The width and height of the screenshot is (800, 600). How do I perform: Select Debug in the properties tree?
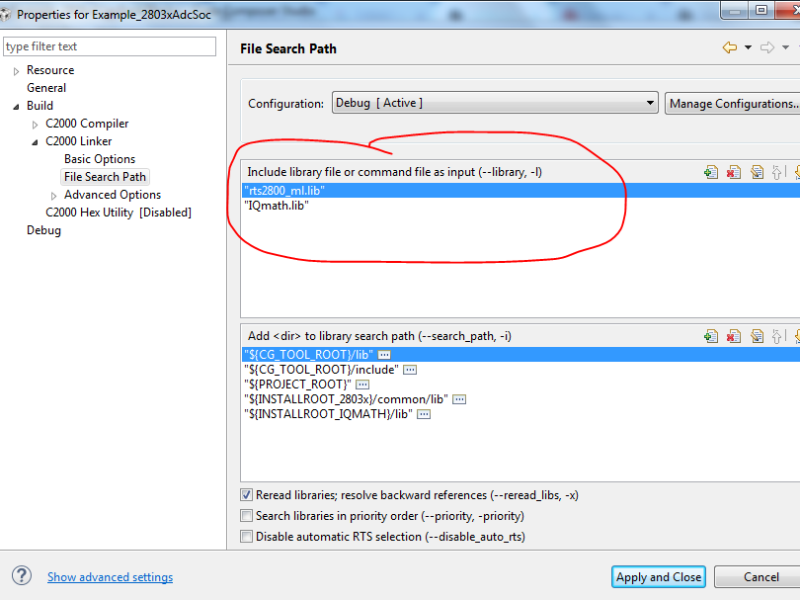(x=43, y=230)
